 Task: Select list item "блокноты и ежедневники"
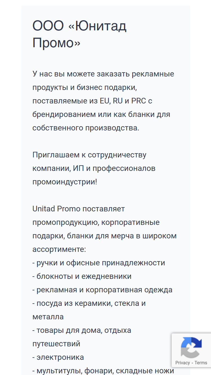(x=82, y=276)
